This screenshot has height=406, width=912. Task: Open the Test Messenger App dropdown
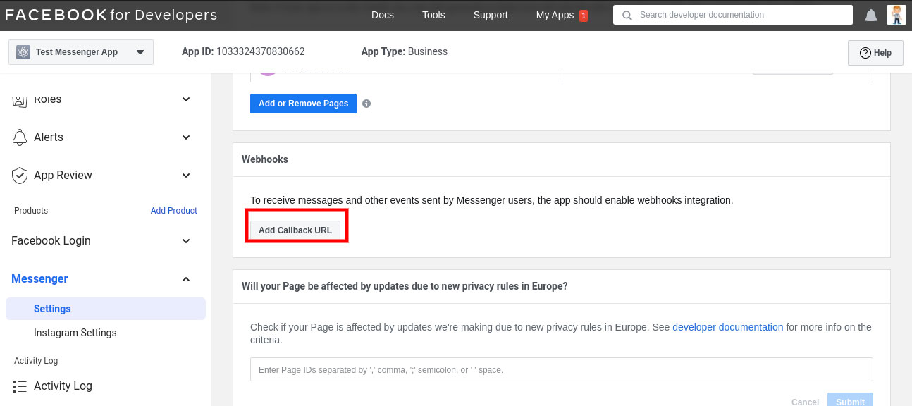coord(81,52)
